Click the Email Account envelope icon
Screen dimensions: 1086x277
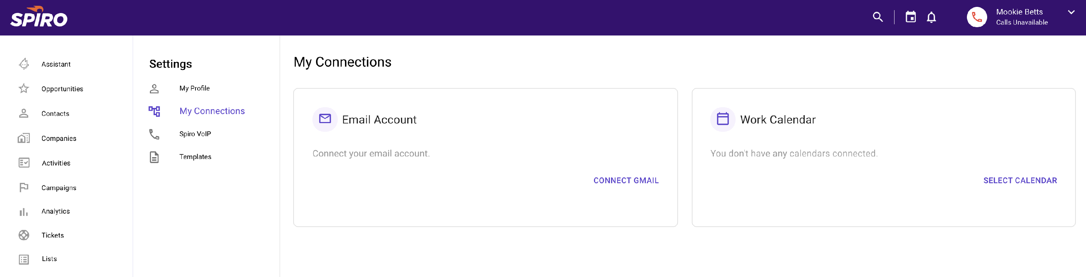click(x=325, y=119)
